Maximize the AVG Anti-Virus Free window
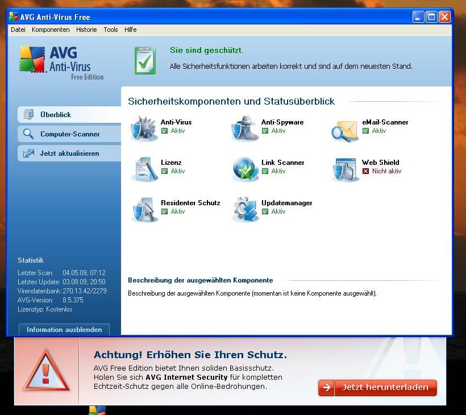The width and height of the screenshot is (466, 415). [431, 17]
